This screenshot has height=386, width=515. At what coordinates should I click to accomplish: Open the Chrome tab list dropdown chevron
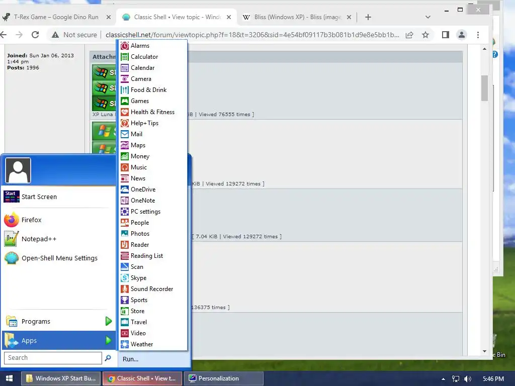(x=427, y=17)
